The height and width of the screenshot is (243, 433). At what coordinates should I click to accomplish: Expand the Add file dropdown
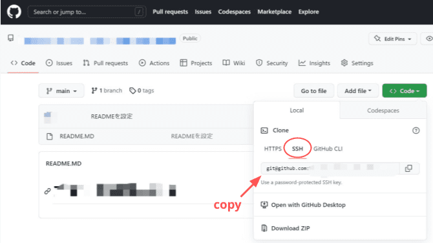click(358, 91)
